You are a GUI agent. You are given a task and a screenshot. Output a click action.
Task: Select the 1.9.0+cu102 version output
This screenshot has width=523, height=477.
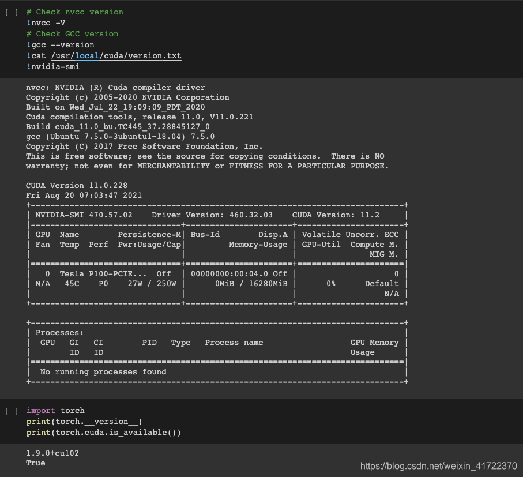click(x=52, y=453)
